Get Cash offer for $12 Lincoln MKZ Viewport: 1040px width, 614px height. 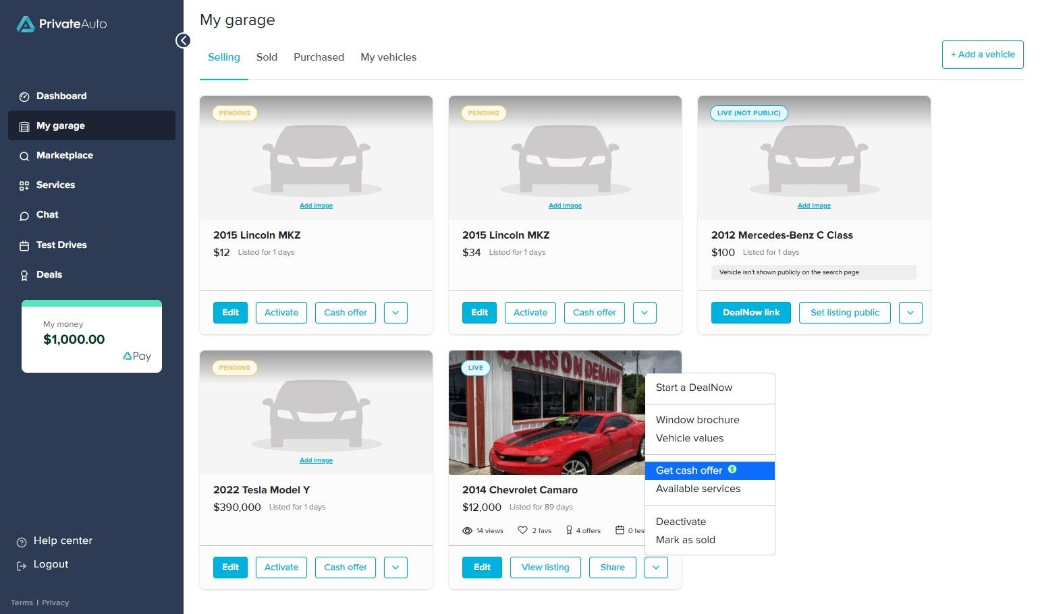tap(346, 313)
